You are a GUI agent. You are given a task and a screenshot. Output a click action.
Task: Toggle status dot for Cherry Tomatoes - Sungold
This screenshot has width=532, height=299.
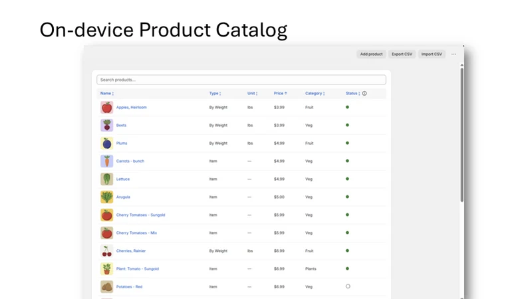pos(347,215)
